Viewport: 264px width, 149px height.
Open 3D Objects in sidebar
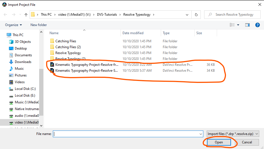[20, 42]
